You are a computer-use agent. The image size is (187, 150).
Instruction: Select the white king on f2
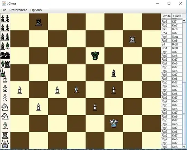click(114, 123)
